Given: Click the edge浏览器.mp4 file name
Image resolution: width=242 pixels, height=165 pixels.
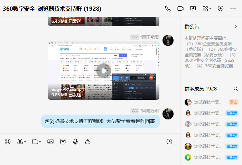Looking at the screenshot, I should [x=68, y=89].
